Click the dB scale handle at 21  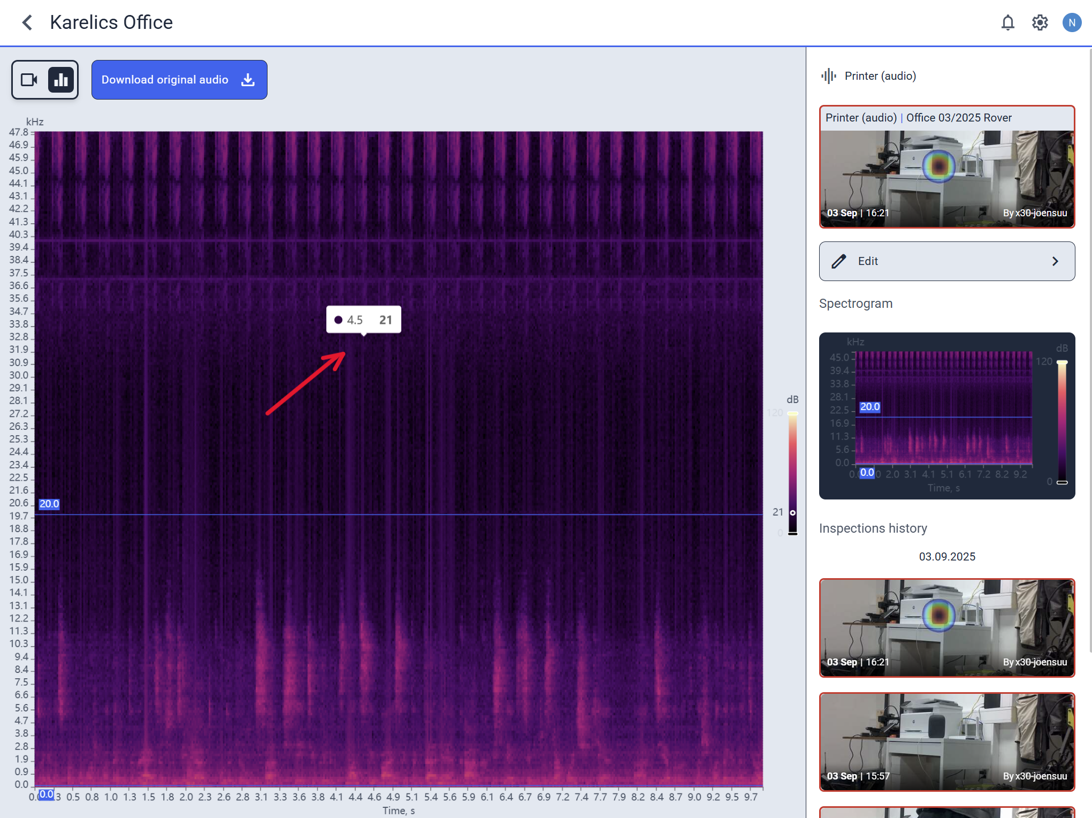[x=792, y=512]
